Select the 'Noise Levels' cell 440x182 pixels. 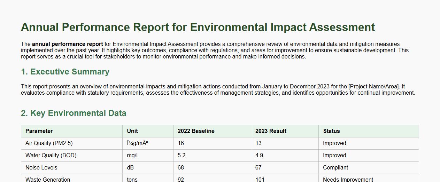click(x=72, y=168)
